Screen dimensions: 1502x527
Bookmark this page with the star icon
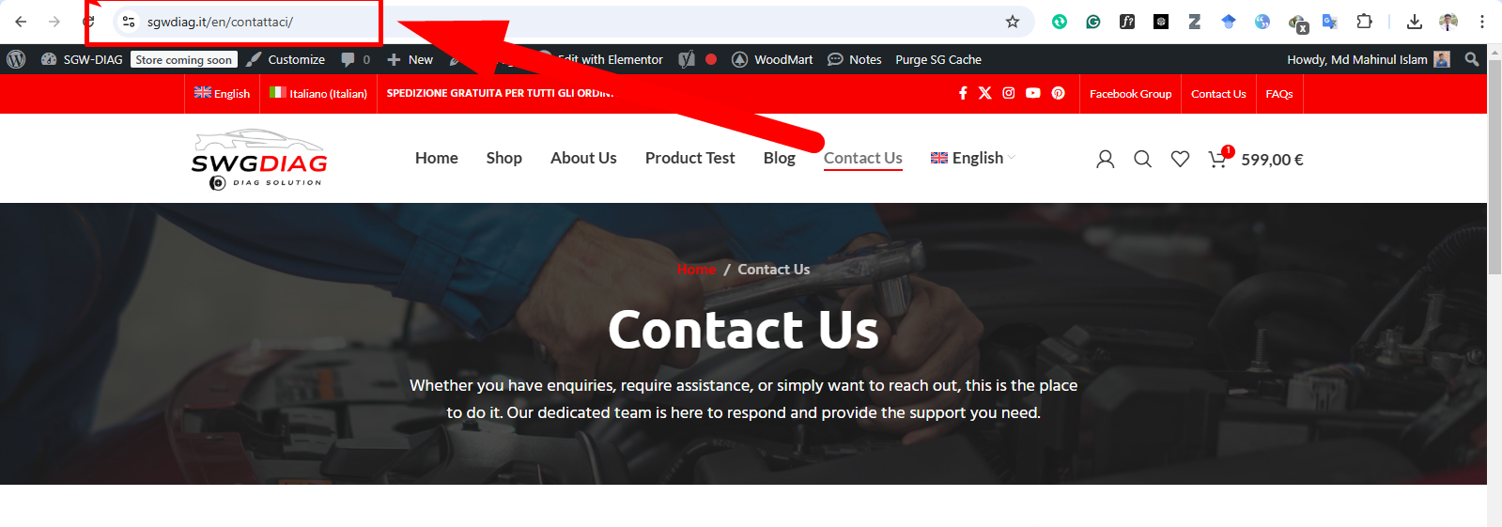point(1013,22)
